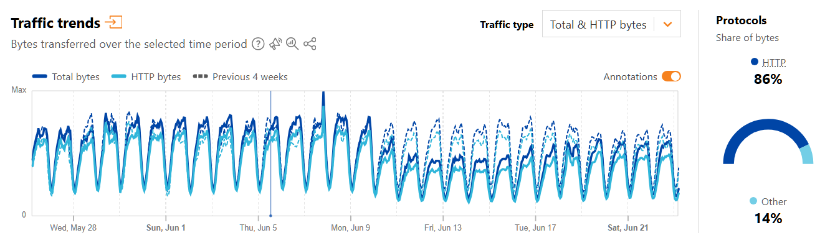
Task: Click the Annotations label text
Action: point(630,77)
